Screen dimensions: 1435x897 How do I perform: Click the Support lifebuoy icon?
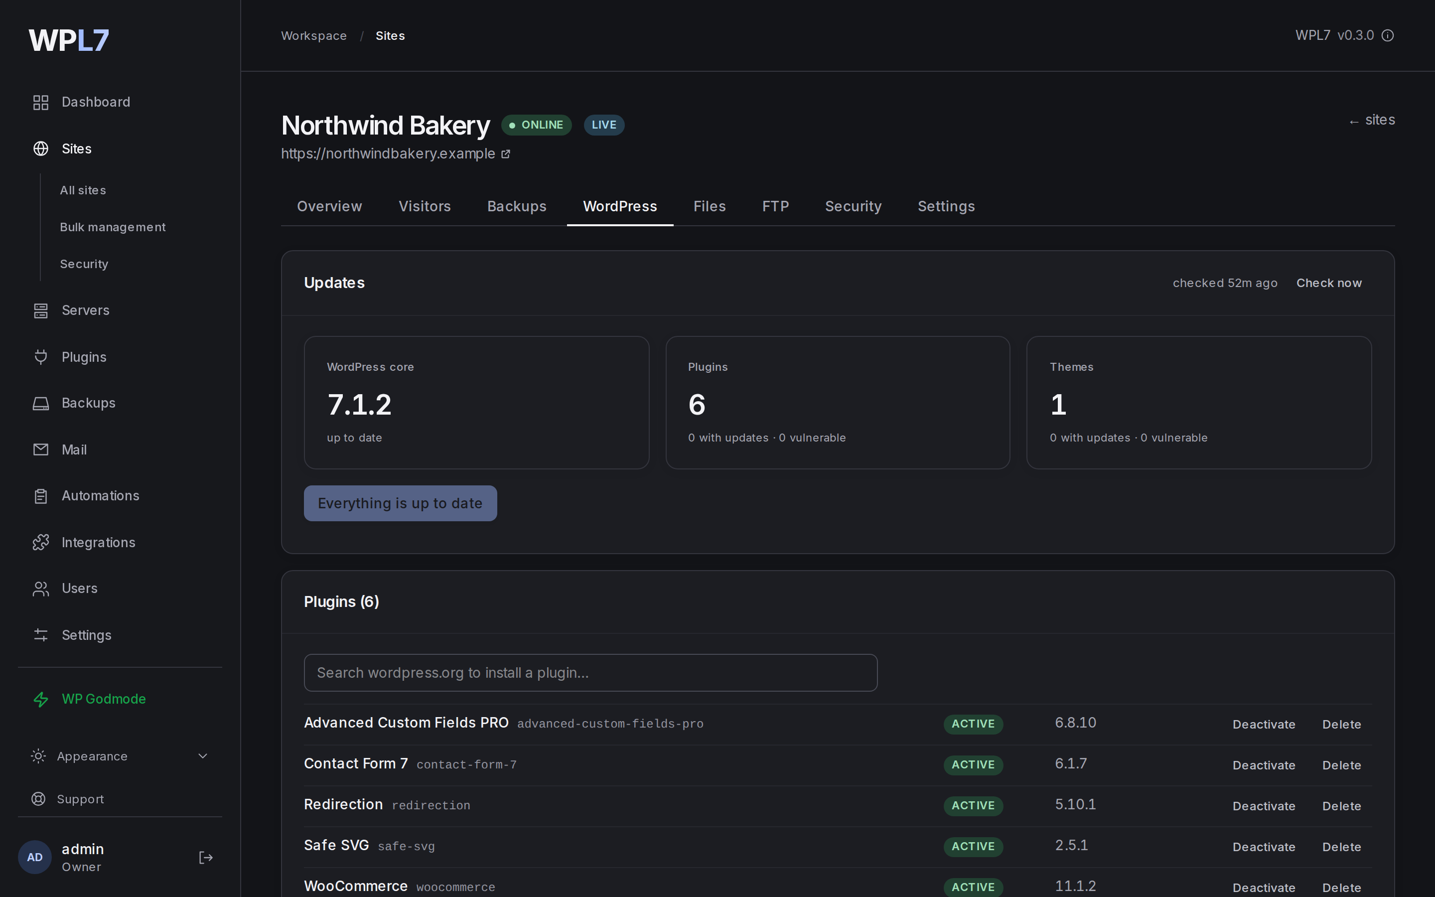(x=38, y=799)
